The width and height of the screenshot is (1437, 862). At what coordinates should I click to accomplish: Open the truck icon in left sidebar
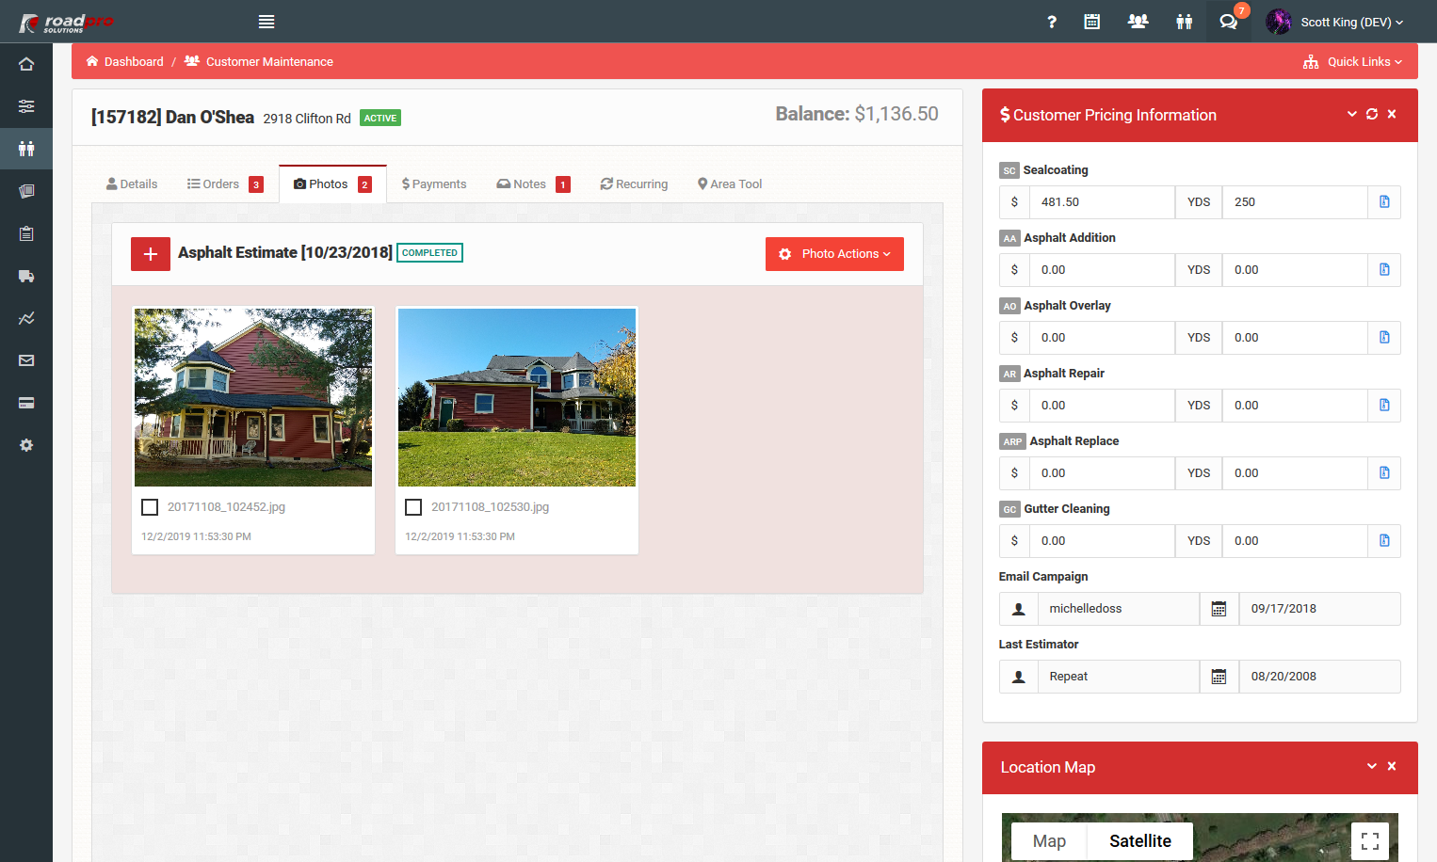tap(26, 276)
